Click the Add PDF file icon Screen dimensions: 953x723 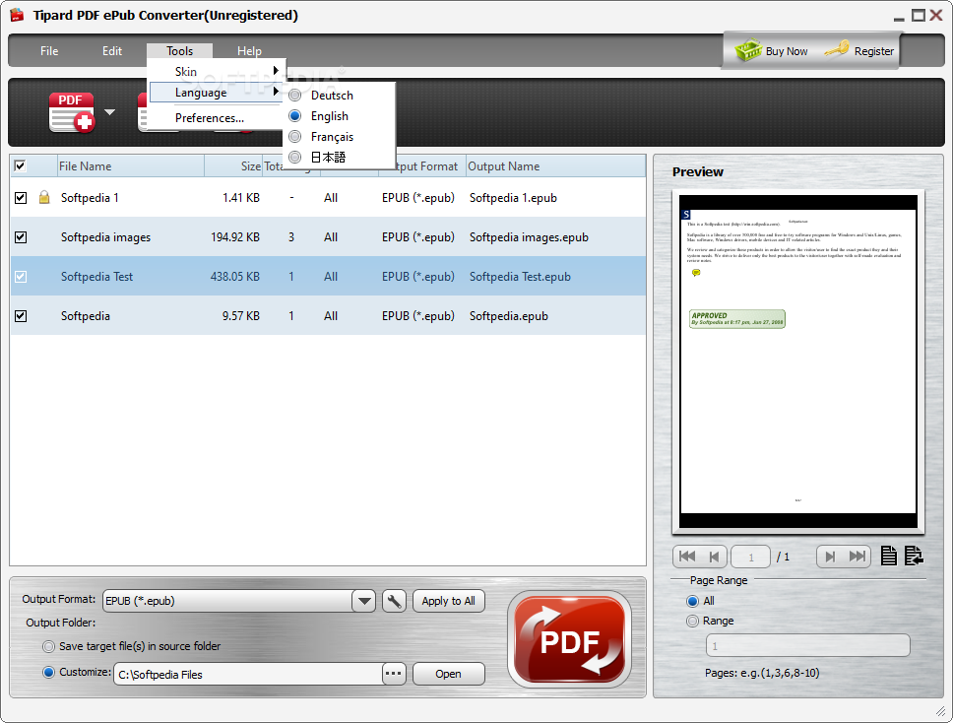coord(72,112)
